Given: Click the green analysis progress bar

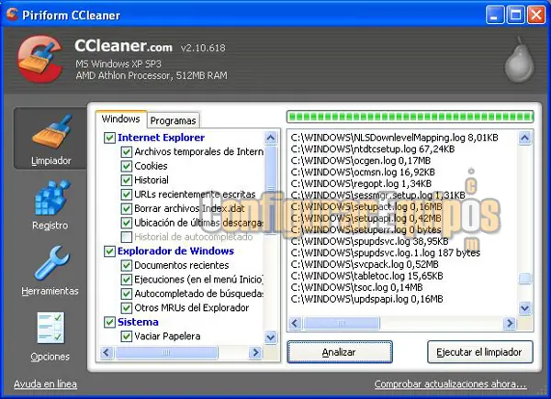Looking at the screenshot, I should click(410, 116).
